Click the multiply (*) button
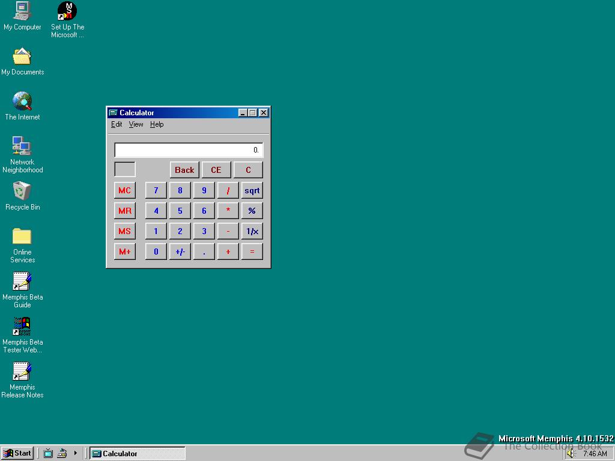Viewport: 615px width, 461px height. [228, 211]
